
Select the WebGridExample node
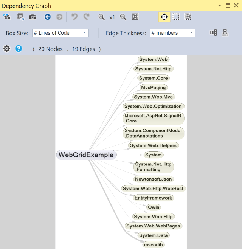[x=86, y=155]
